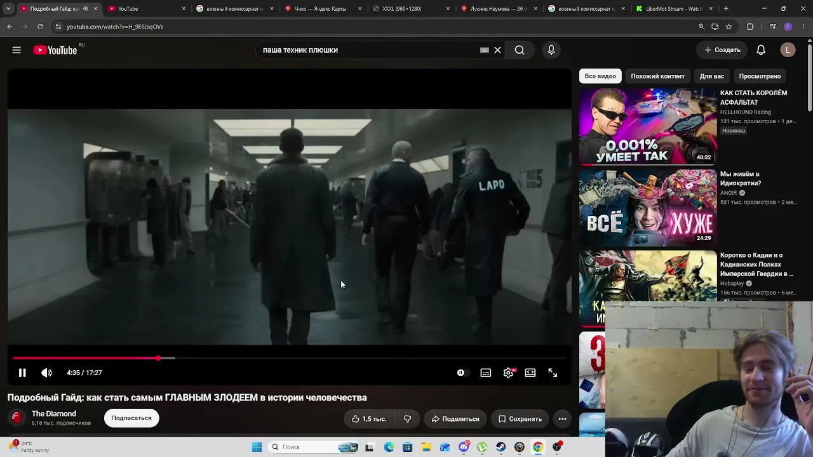Open a new browser tab
This screenshot has width=813, height=457.
coord(726,9)
